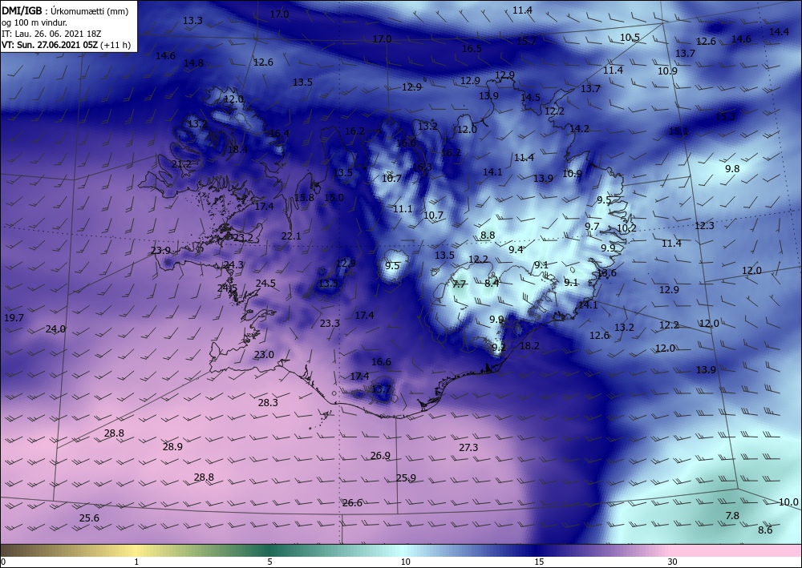Pick the 15.3 value label
This screenshot has width=802, height=568.
725,116
